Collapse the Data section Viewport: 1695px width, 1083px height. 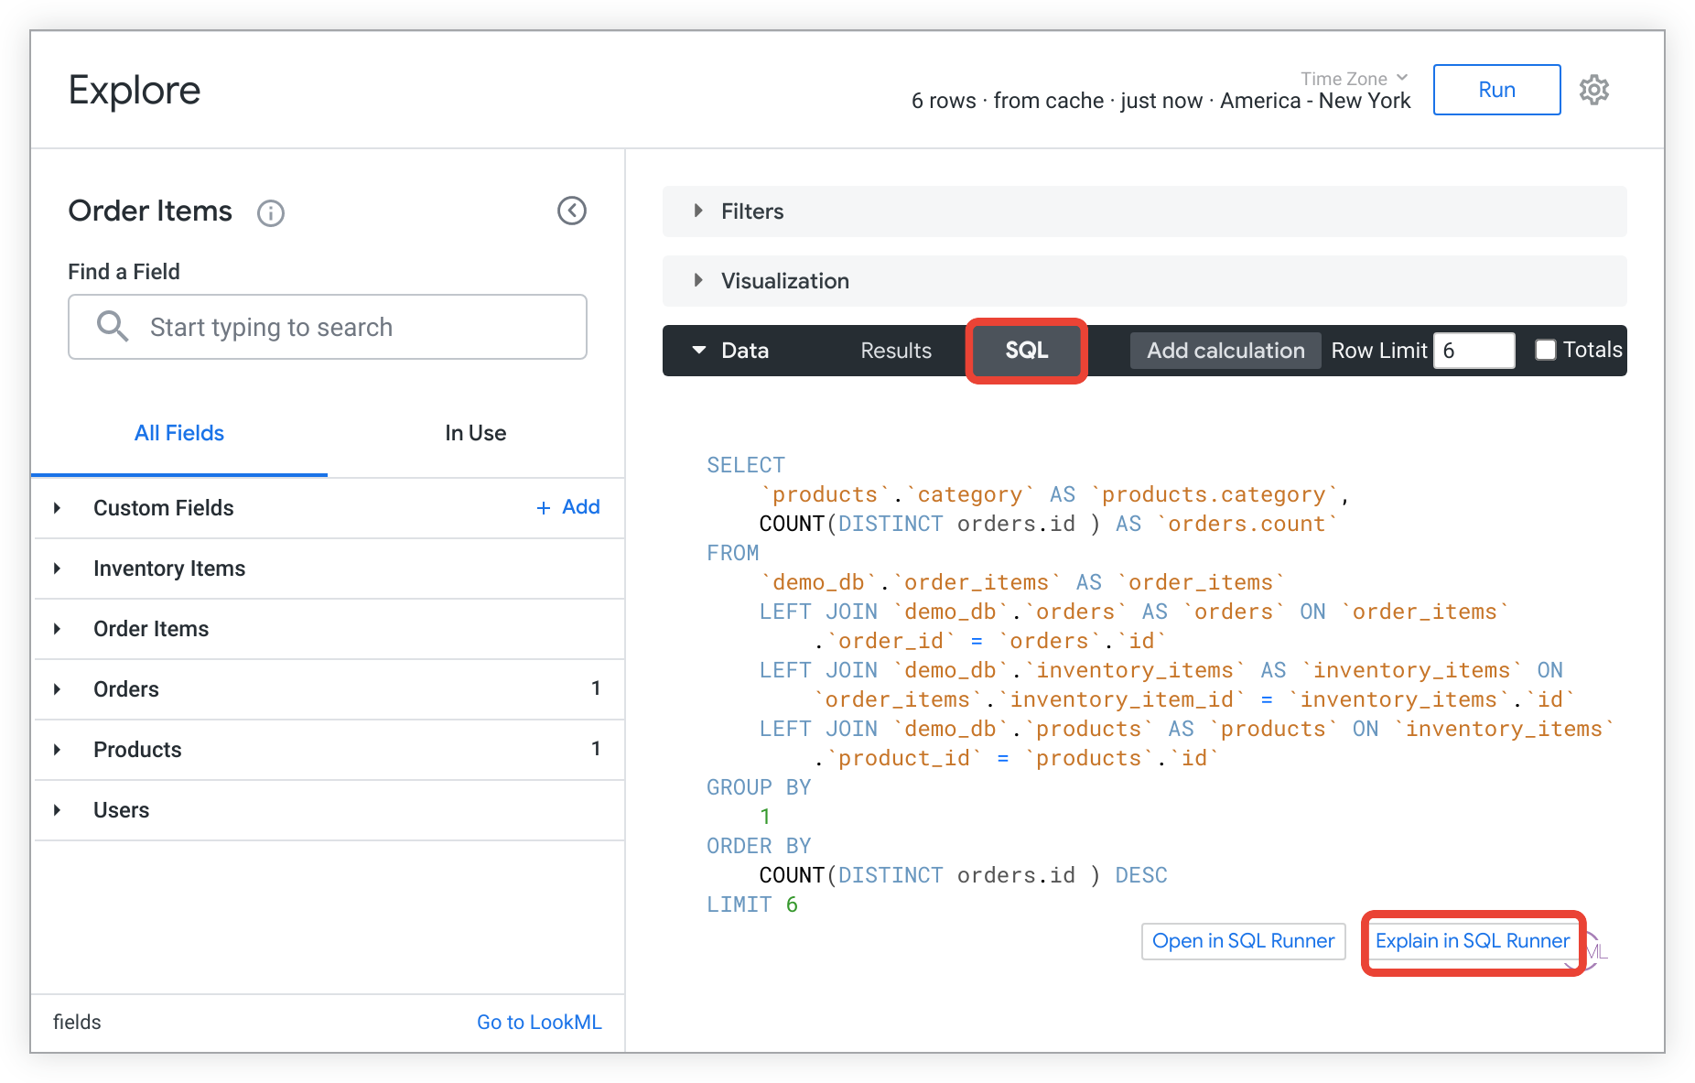699,351
